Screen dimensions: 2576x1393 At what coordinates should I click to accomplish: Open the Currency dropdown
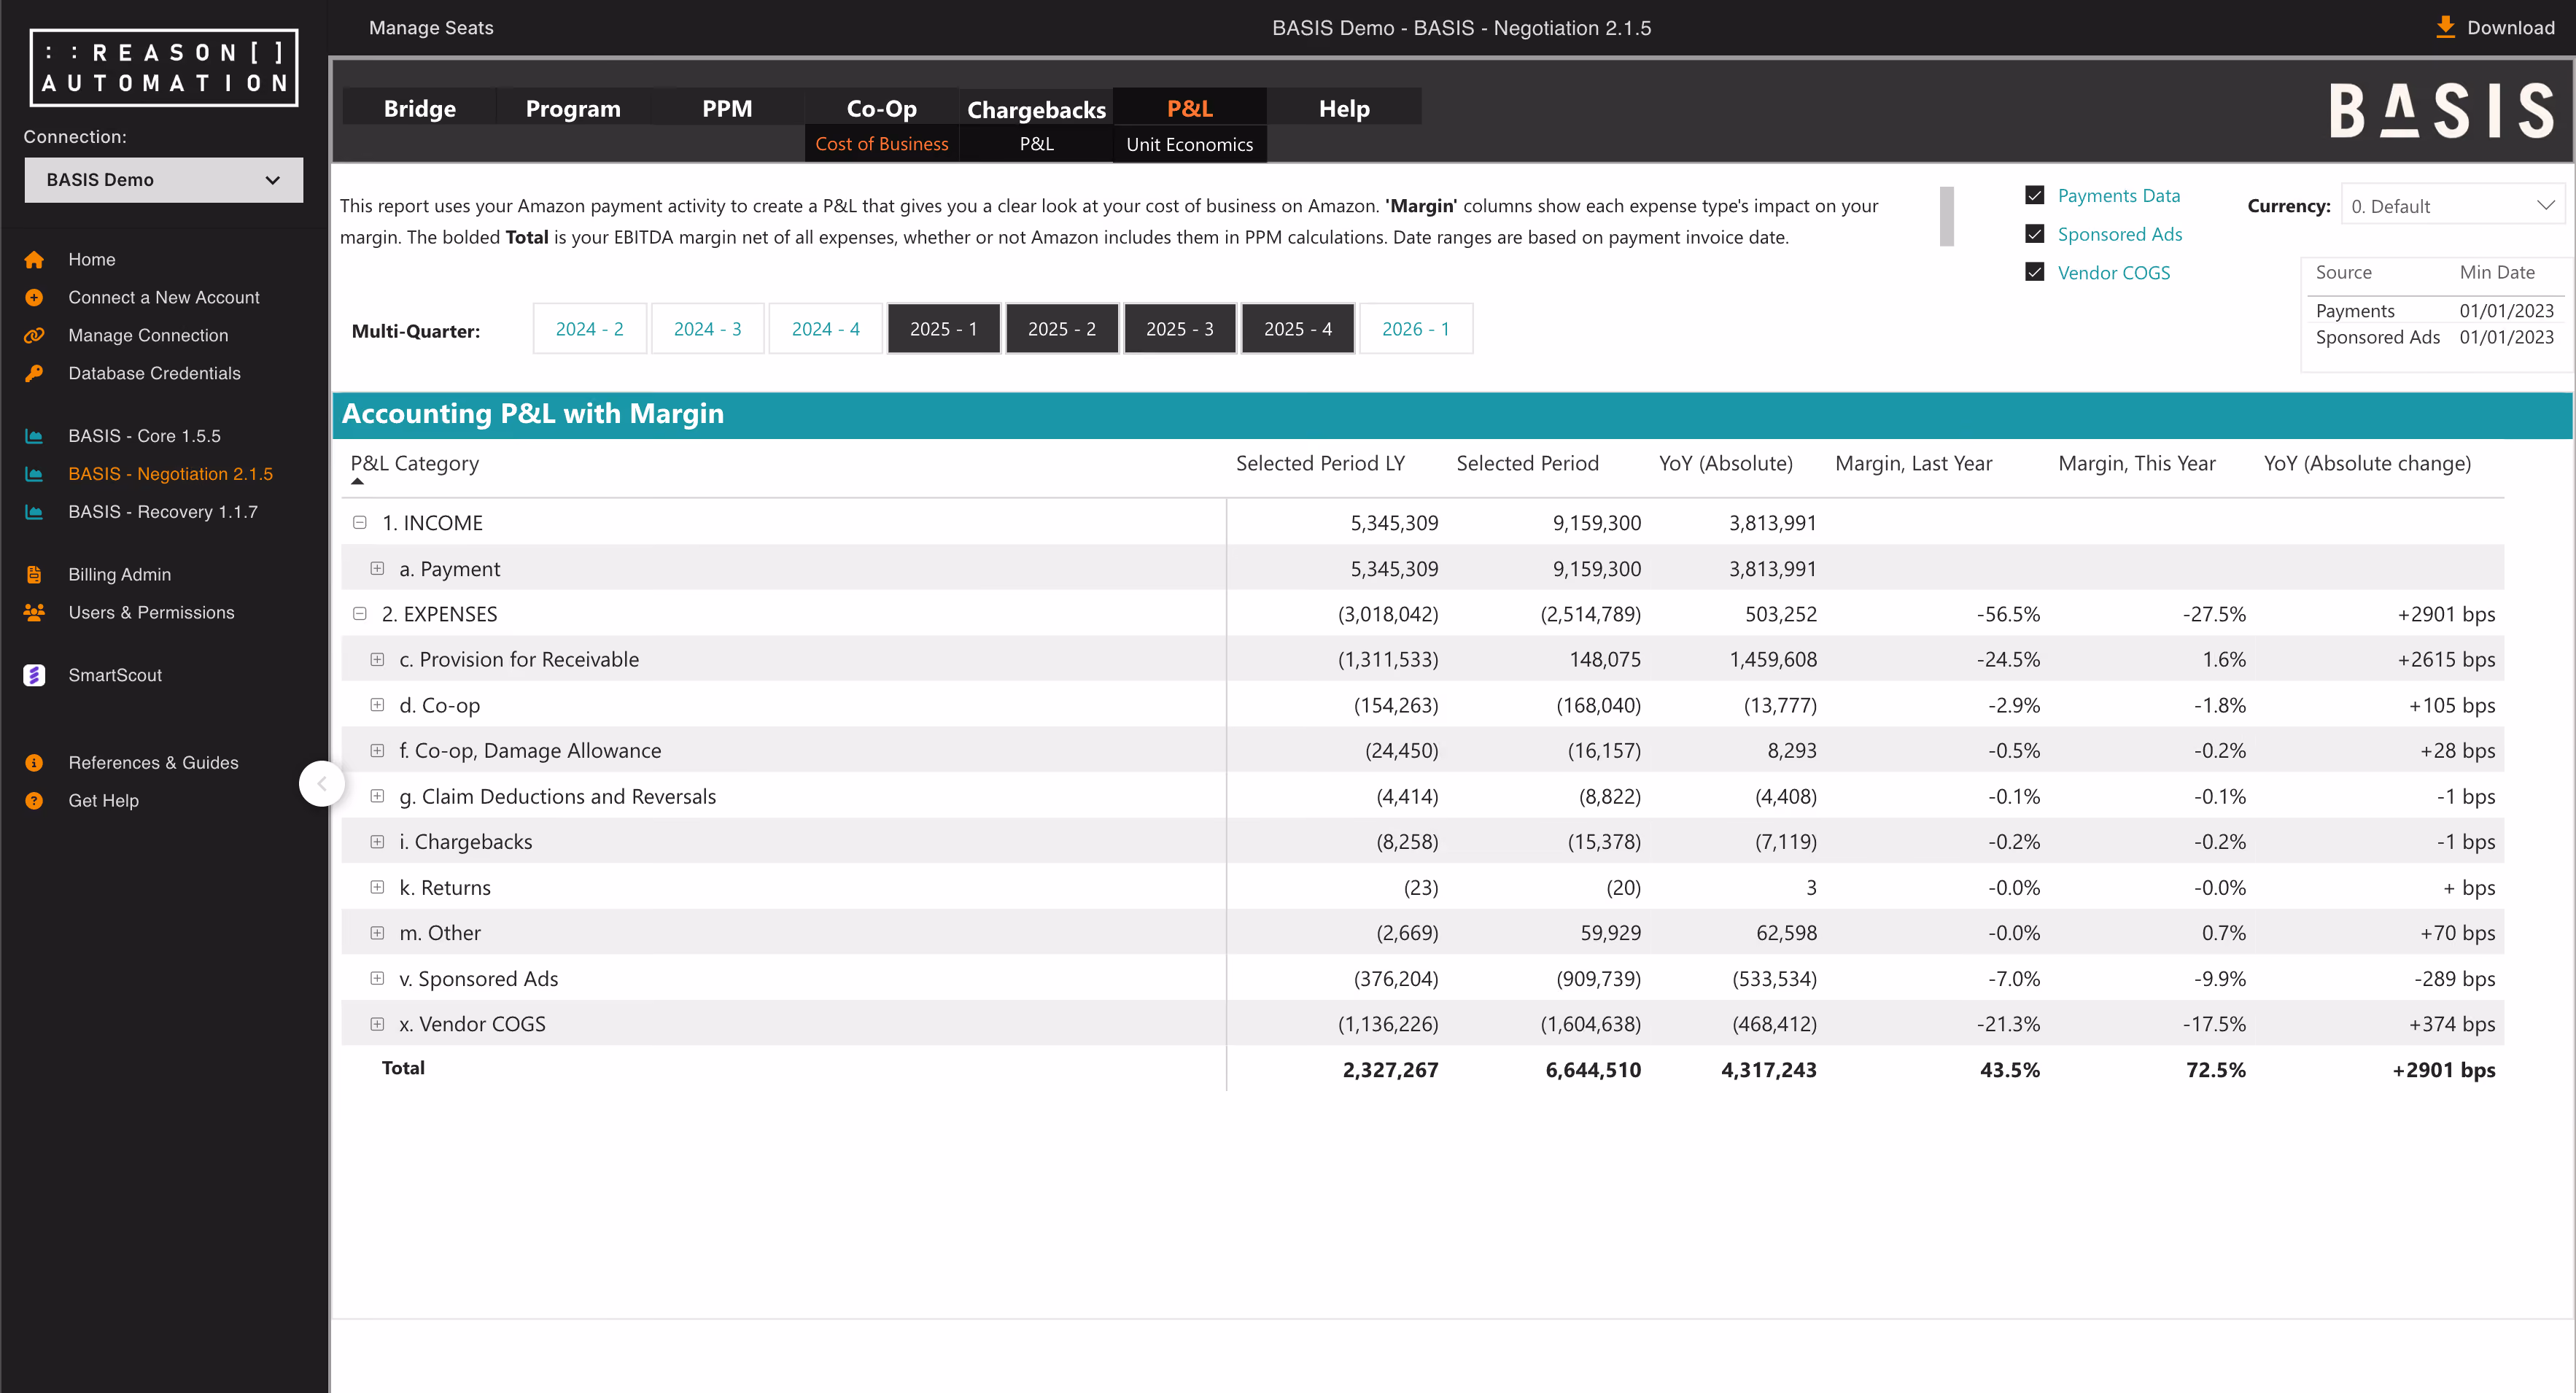2452,206
